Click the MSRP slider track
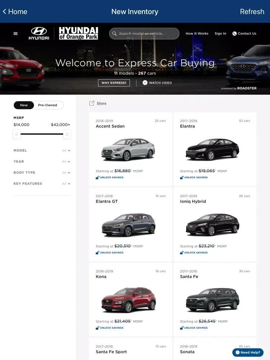This screenshot has width=270, height=360. (42, 134)
